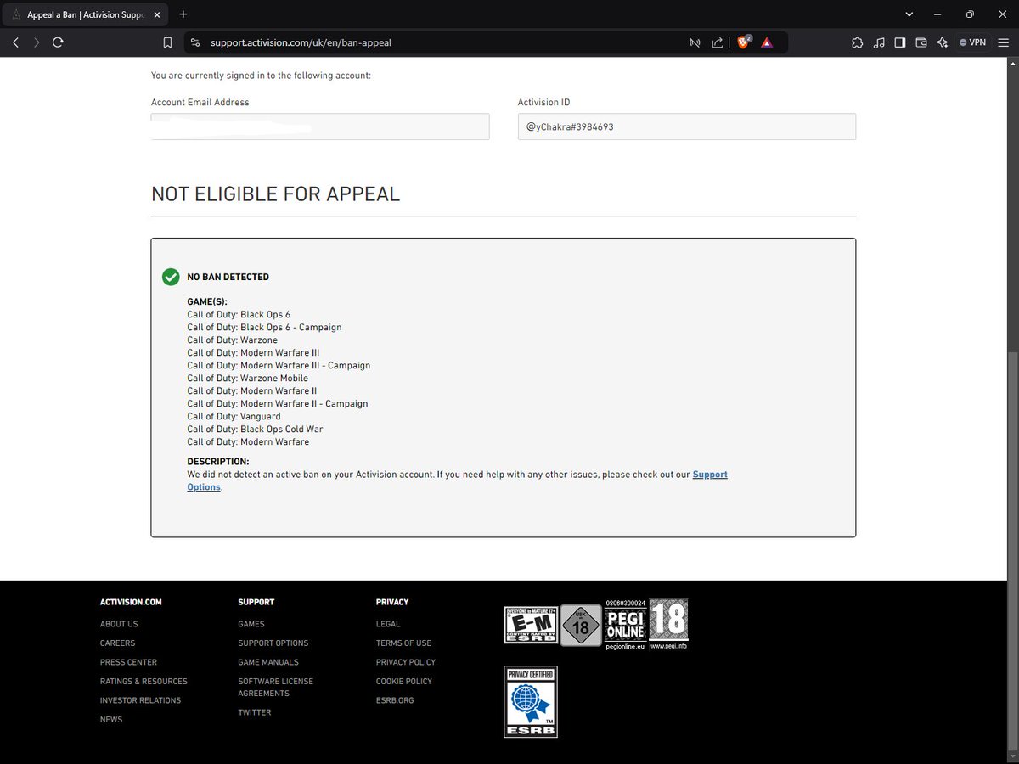Open the ESRB.ORG footer link
Image resolution: width=1019 pixels, height=764 pixels.
point(395,700)
